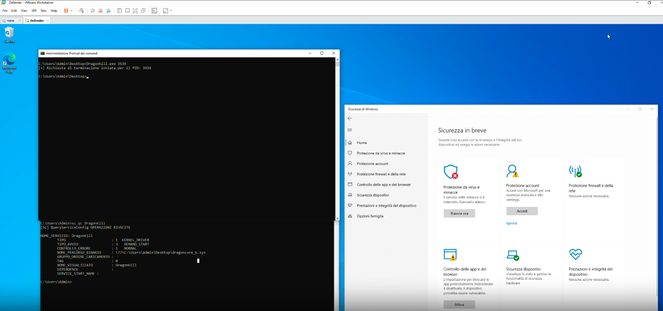Click the Attiva button
The height and width of the screenshot is (311, 663).
point(459,305)
